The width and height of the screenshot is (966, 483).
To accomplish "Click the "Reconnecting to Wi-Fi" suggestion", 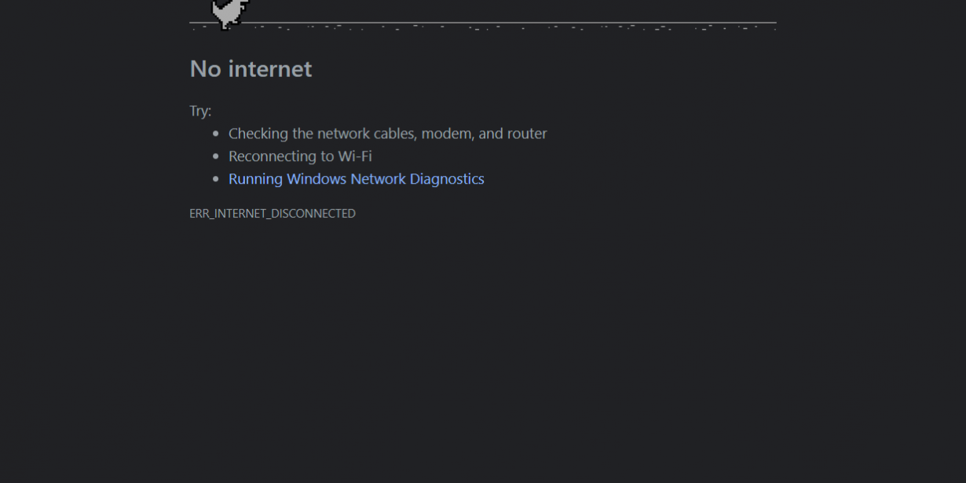I will click(300, 156).
